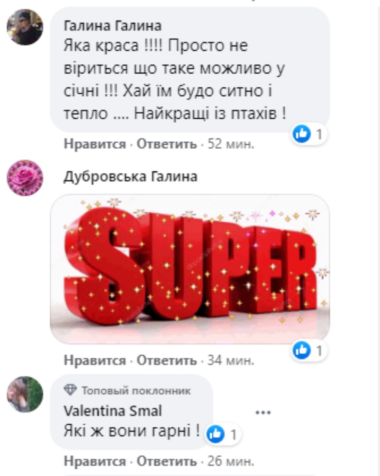Open the Галина Галина name link
Image resolution: width=380 pixels, height=476 pixels.
pyautogui.click(x=113, y=26)
